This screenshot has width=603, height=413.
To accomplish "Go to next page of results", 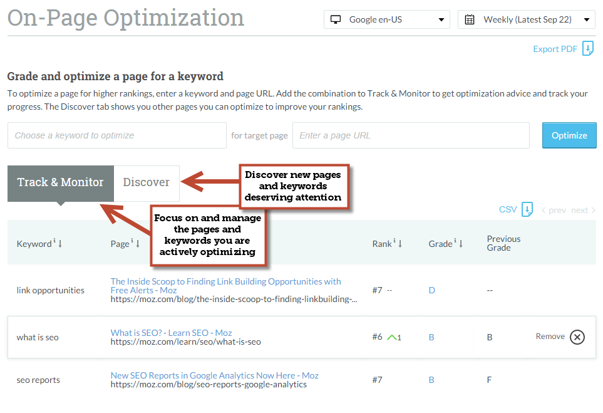I will click(x=582, y=211).
